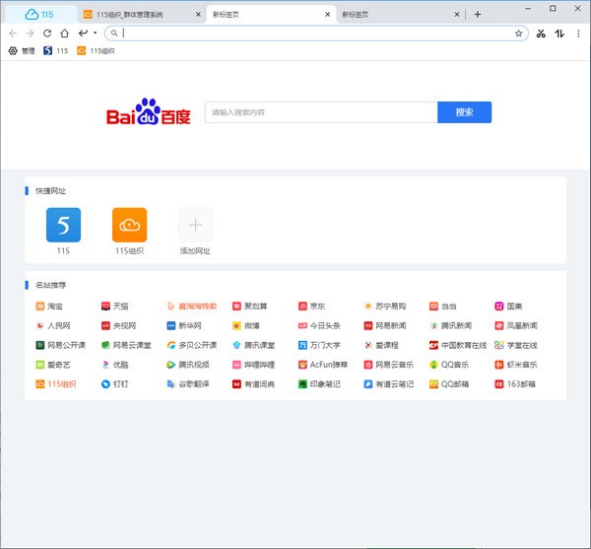Viewport: 591px width, 549px height.
Task: Open the 新华网 site link
Action: pos(184,325)
